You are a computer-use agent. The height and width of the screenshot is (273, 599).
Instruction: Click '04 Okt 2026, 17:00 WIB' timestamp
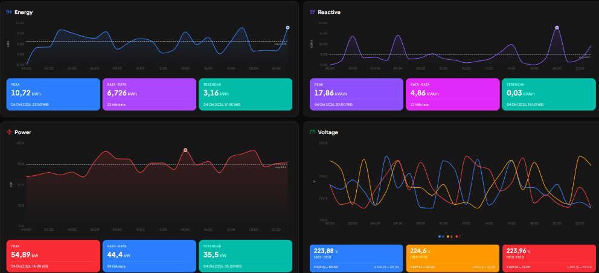pyautogui.click(x=222, y=104)
